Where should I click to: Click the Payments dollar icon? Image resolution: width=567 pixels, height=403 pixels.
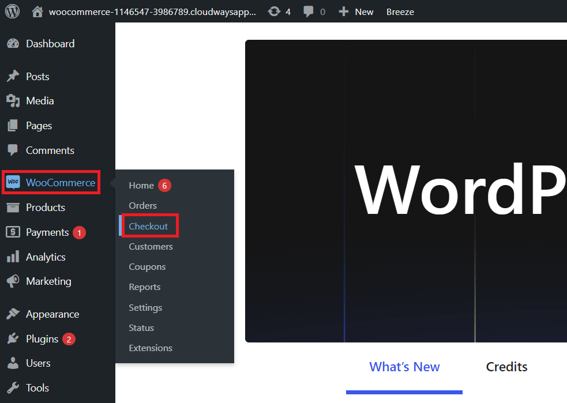tap(13, 232)
